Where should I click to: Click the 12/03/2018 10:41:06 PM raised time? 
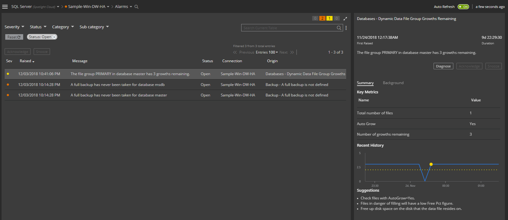[39, 74]
